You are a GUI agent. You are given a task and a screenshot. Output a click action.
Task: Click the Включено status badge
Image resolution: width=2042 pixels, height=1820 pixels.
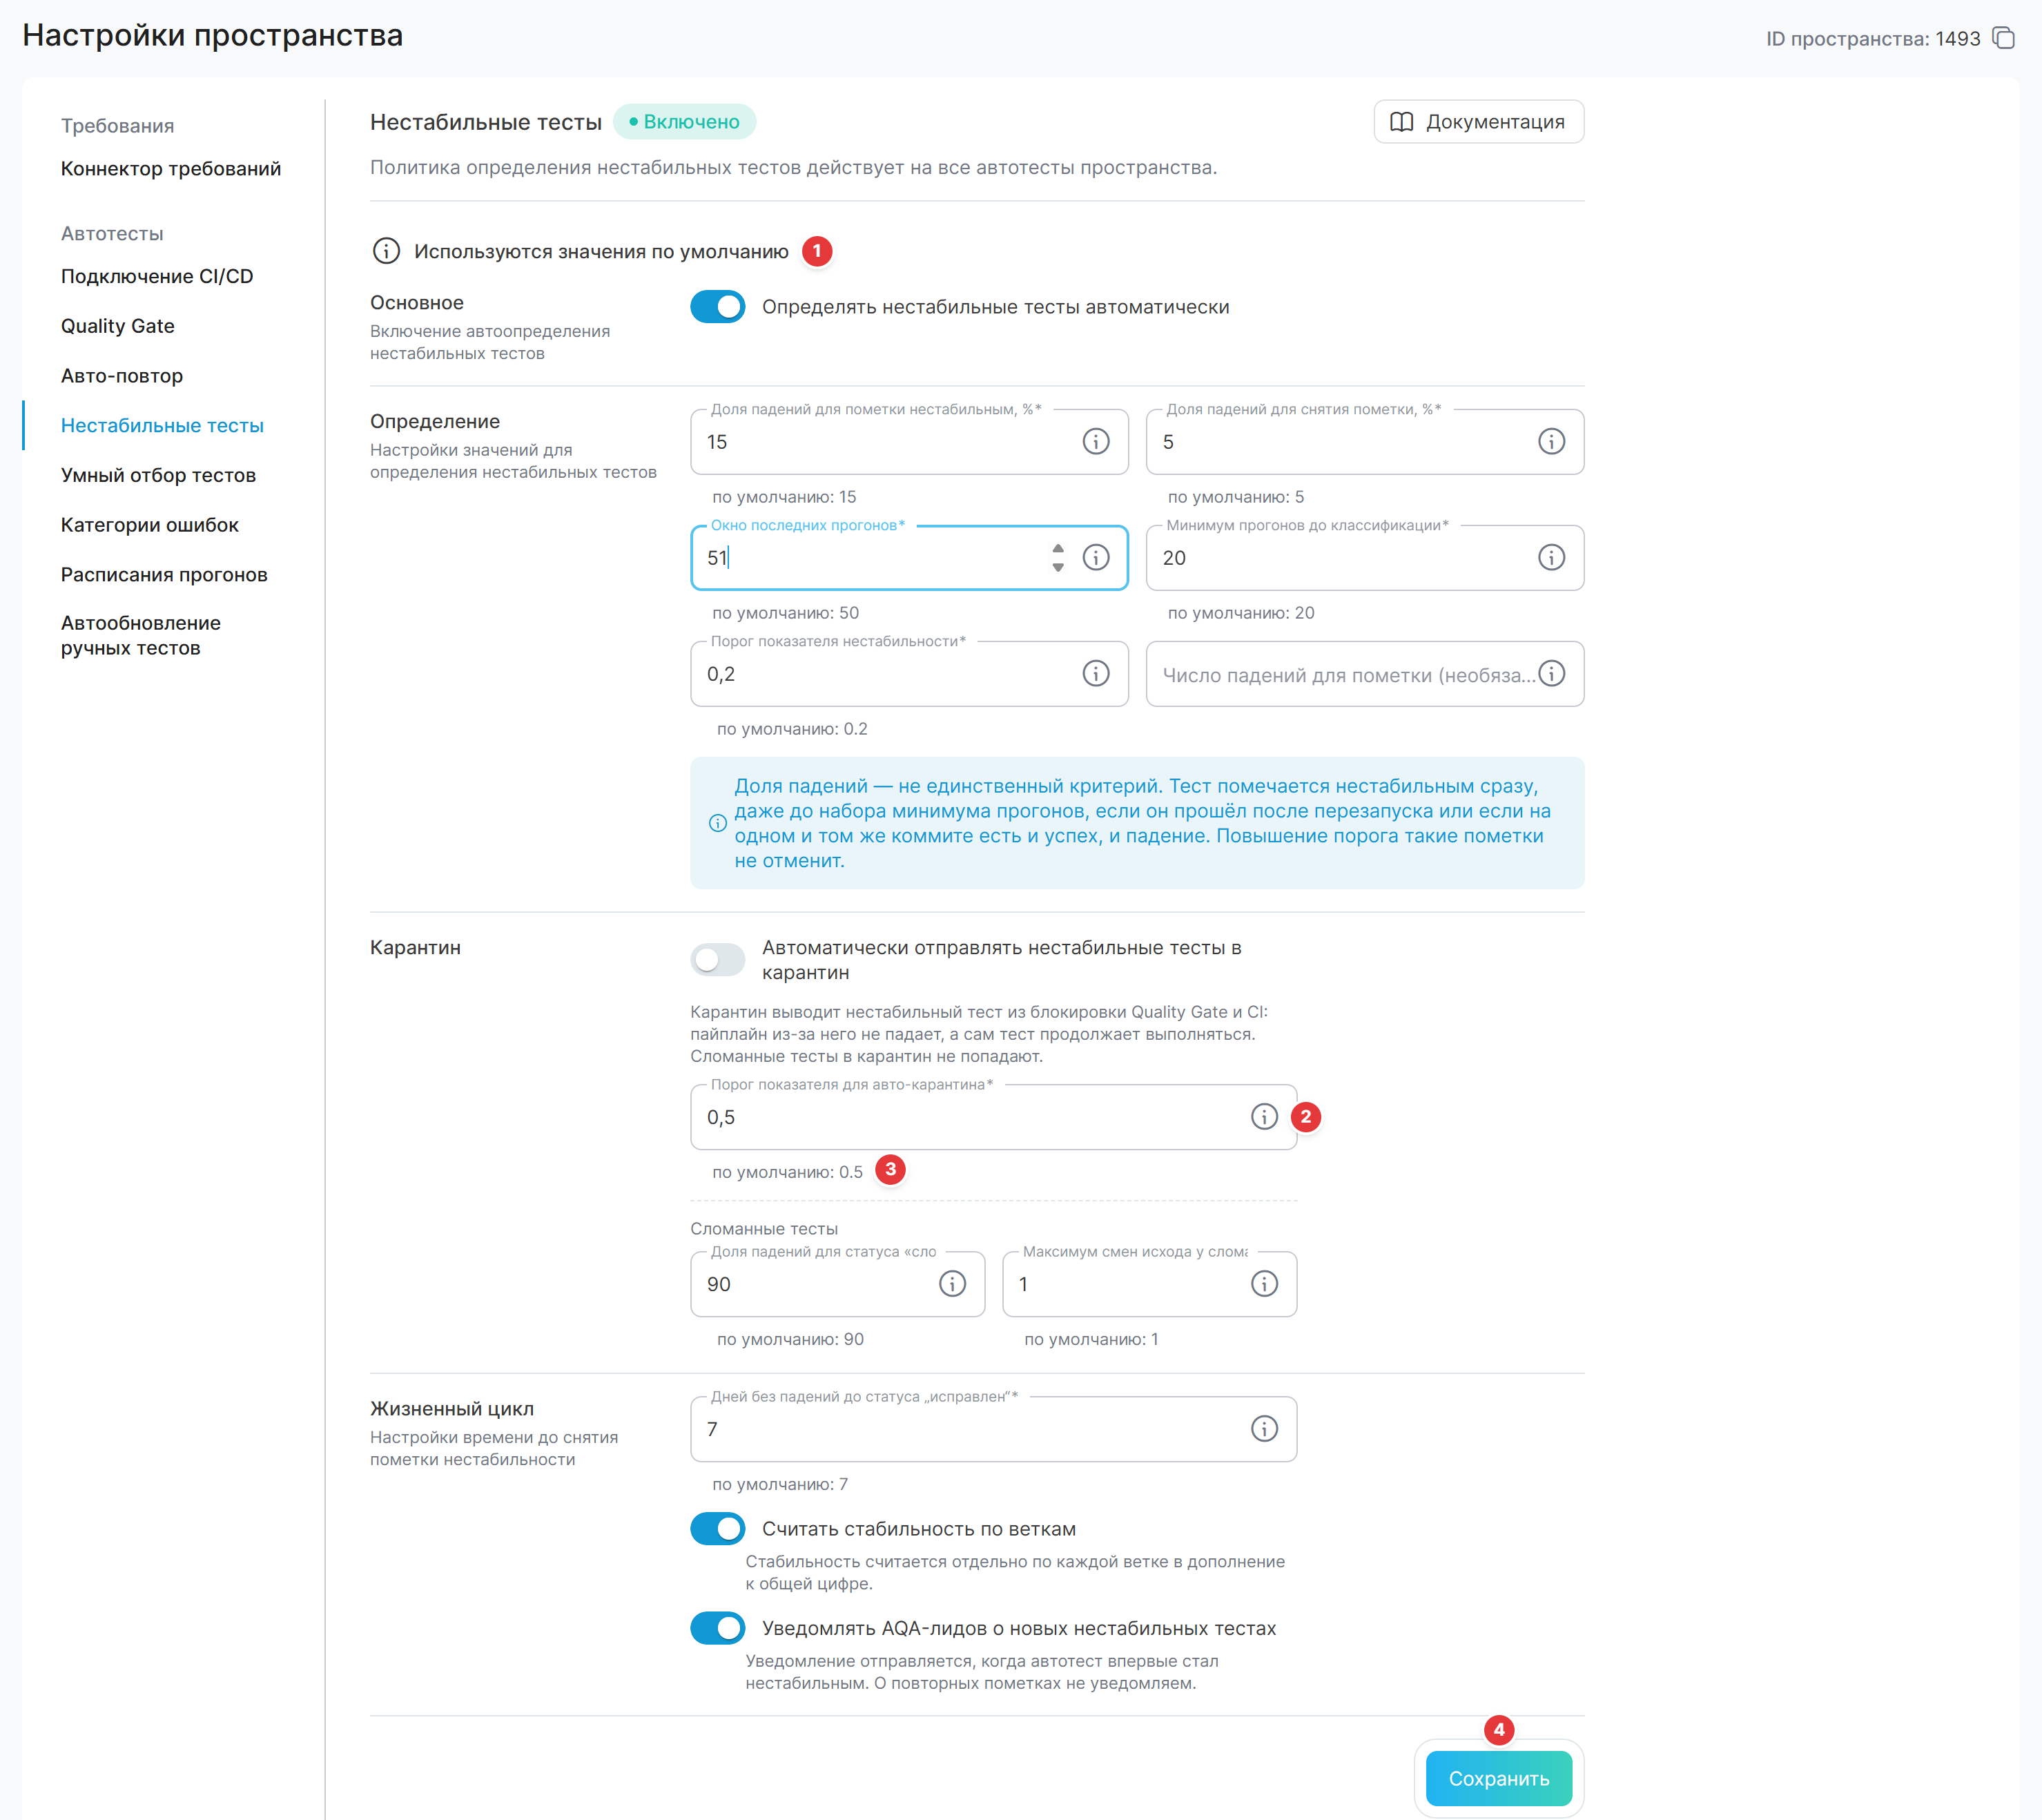pos(685,122)
